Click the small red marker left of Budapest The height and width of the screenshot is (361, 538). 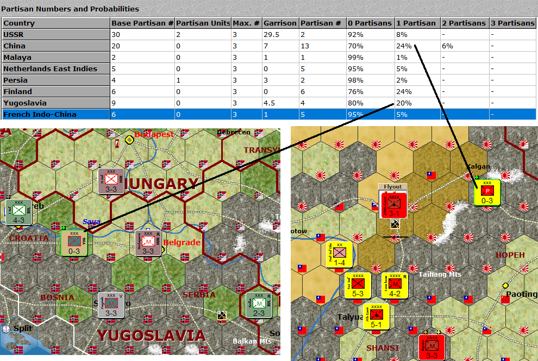tap(117, 144)
